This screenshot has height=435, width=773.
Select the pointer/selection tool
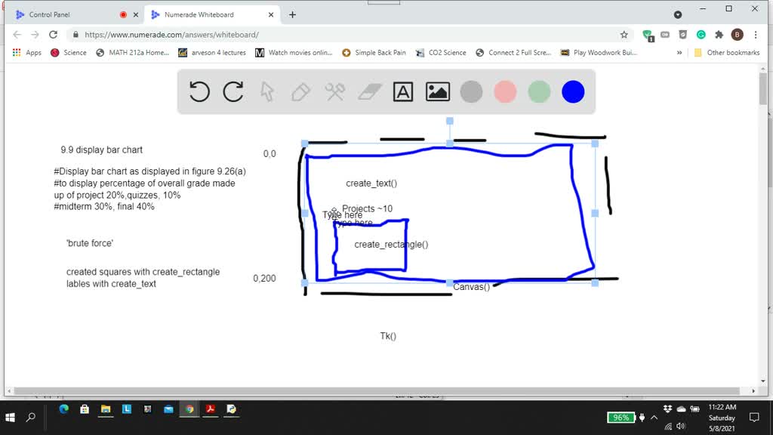[x=266, y=91]
